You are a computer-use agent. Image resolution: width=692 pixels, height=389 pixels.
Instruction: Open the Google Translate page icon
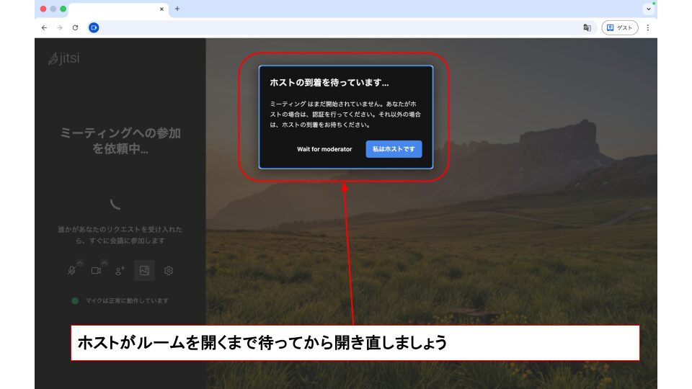[x=587, y=27]
